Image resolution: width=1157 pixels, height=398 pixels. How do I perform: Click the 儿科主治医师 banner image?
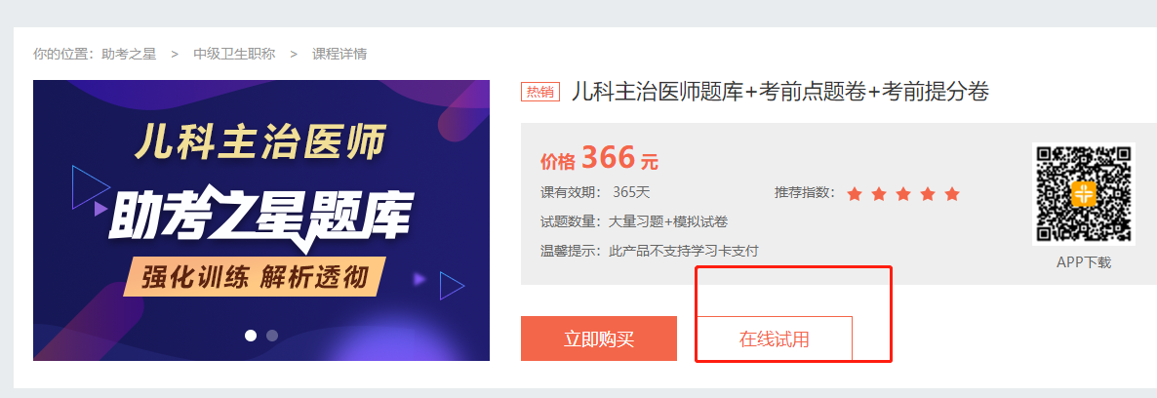(261, 220)
